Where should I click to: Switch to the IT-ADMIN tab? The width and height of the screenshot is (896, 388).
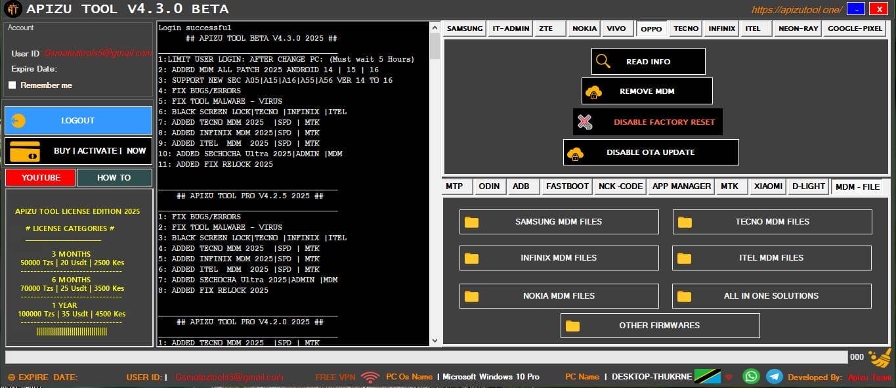[x=511, y=29]
